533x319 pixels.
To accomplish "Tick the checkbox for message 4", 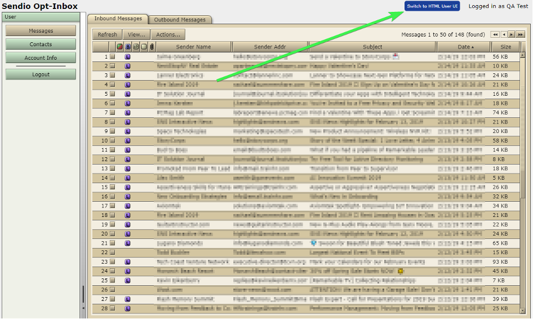I will pyautogui.click(x=113, y=85).
